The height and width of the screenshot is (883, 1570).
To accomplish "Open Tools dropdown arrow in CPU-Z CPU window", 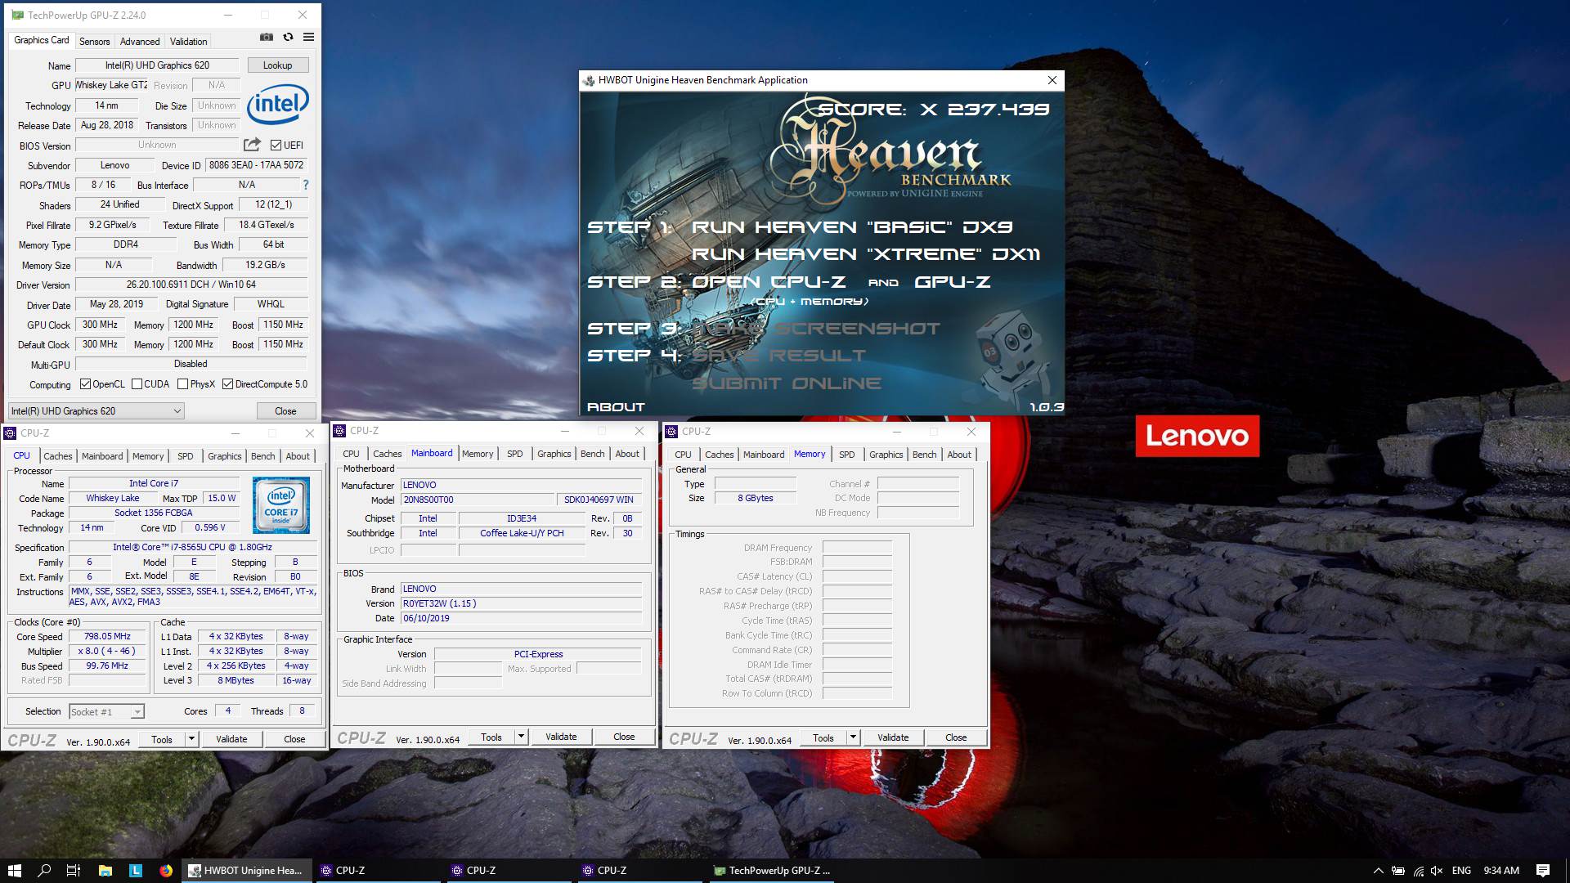I will (191, 739).
